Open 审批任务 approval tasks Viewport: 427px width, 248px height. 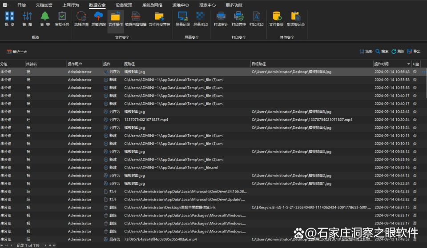click(x=62, y=19)
